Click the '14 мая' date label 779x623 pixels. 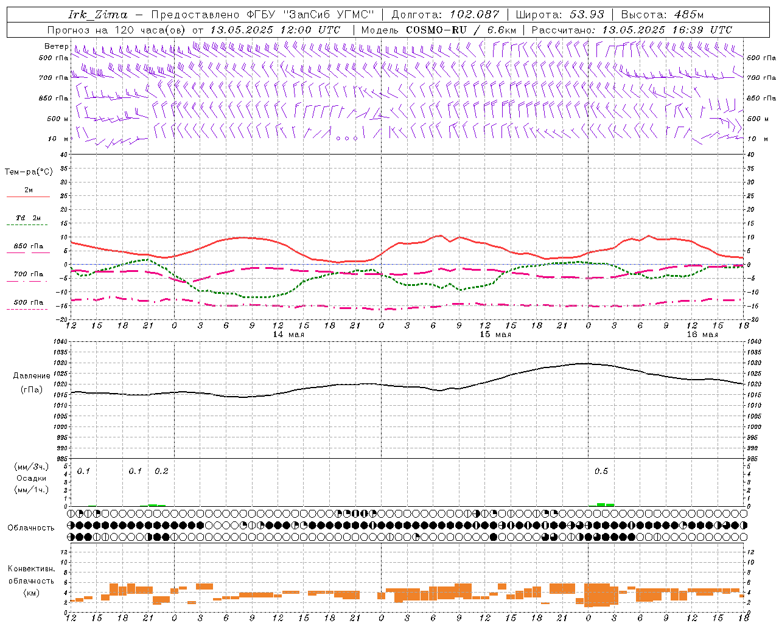point(288,335)
